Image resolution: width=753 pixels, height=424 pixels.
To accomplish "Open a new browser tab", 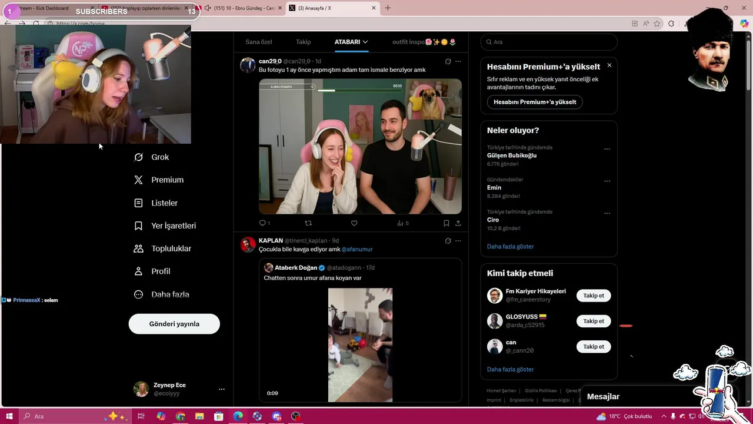I will tap(388, 8).
